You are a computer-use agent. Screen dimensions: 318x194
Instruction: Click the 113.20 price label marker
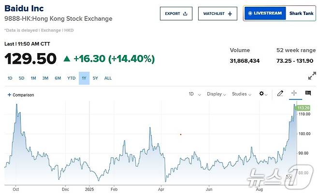pos(303,108)
